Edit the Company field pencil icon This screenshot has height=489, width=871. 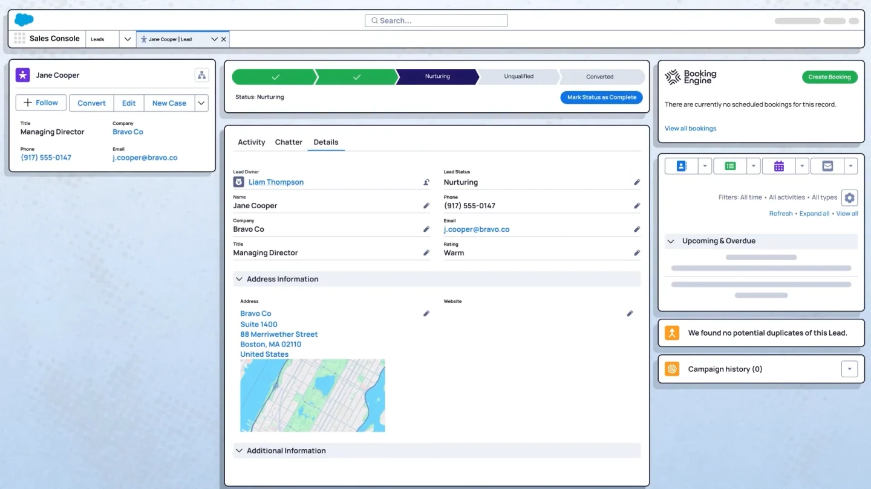[x=426, y=229]
